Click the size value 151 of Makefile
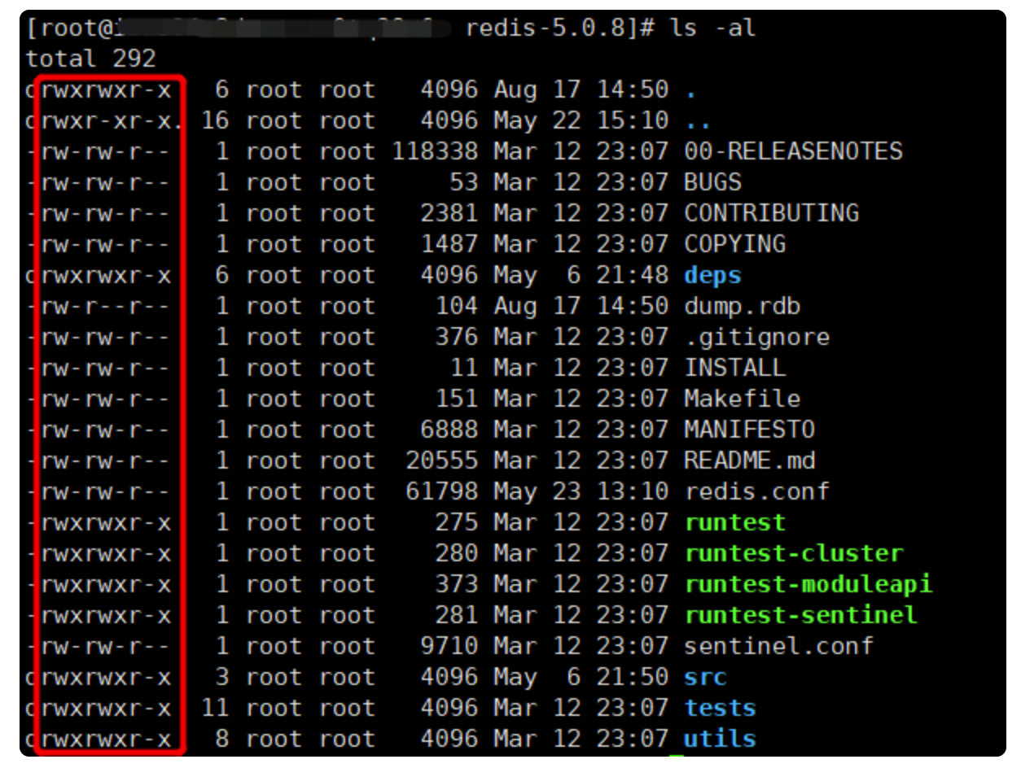The image size is (1021, 768). click(457, 399)
